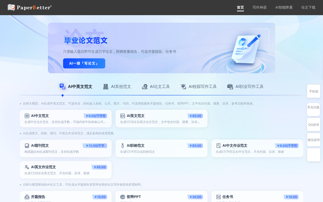The width and height of the screenshot is (323, 202).
Task: Click the AI期刊范文 book icon
Action: click(27, 146)
